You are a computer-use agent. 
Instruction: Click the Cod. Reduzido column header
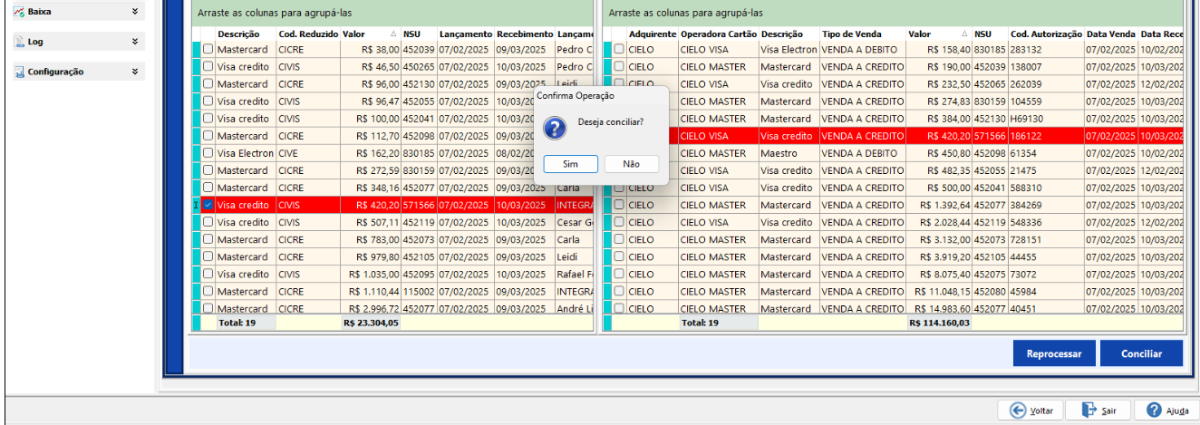(x=308, y=34)
